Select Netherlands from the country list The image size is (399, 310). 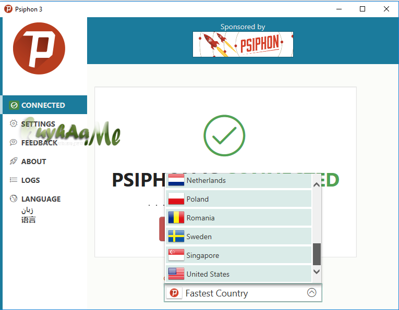pos(238,180)
